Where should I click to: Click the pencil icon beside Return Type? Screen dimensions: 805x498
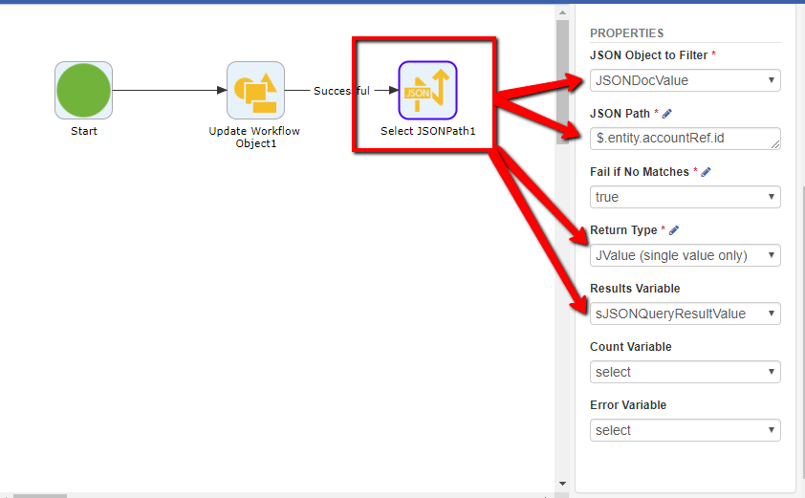(674, 230)
